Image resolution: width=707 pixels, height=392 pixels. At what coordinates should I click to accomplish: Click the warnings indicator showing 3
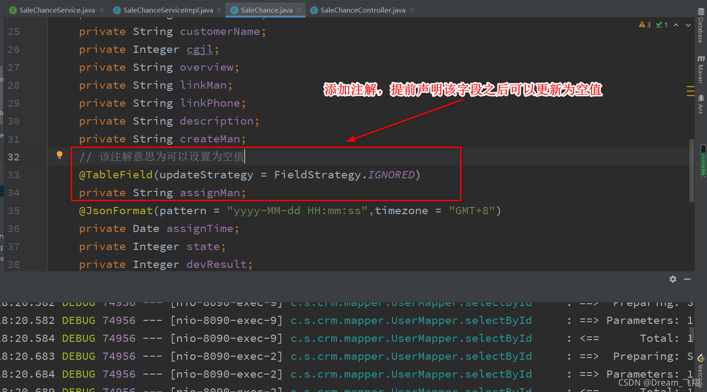click(x=645, y=25)
